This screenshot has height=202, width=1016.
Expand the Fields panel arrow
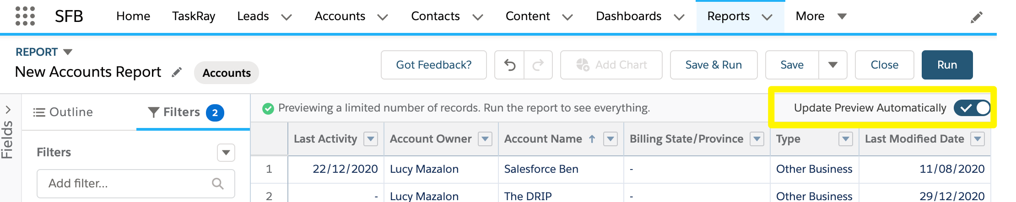click(x=8, y=110)
